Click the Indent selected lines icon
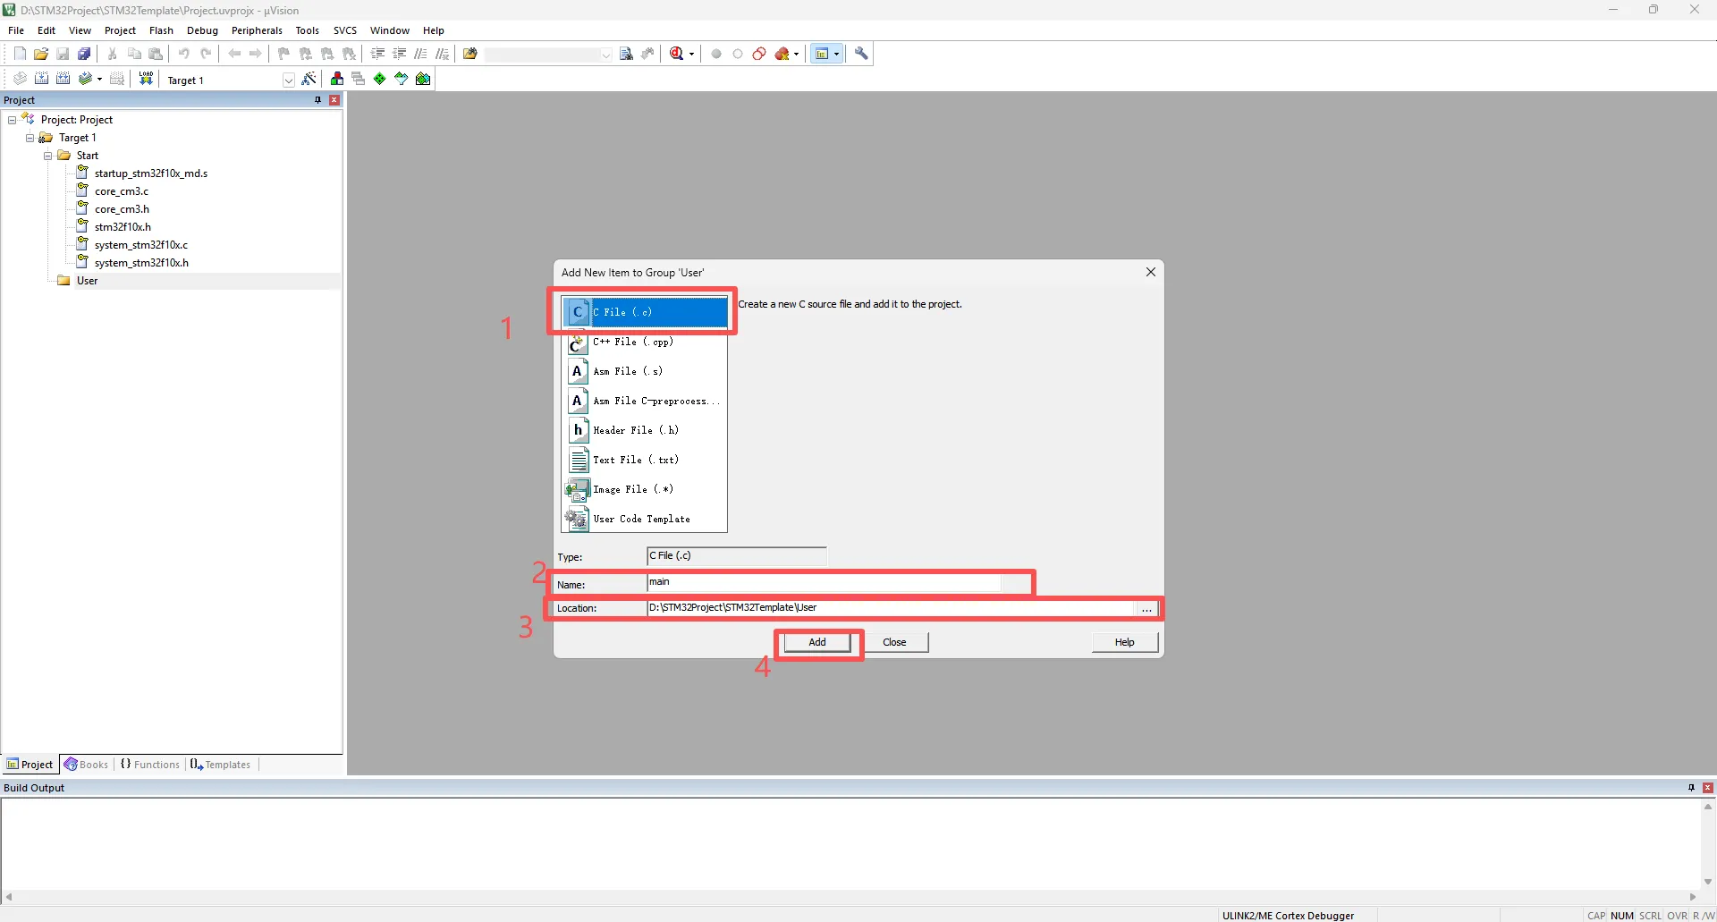1717x922 pixels. coord(377,54)
